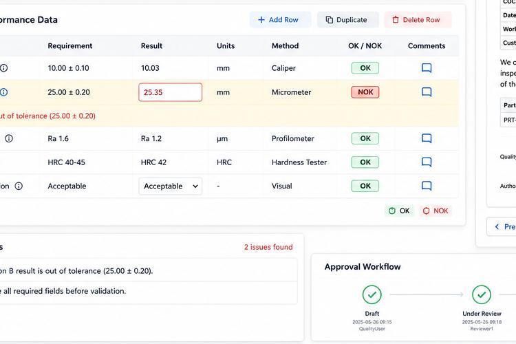Viewport: 516px width, 344px height.
Task: Edit the 25.35 result input field
Action: (x=171, y=92)
